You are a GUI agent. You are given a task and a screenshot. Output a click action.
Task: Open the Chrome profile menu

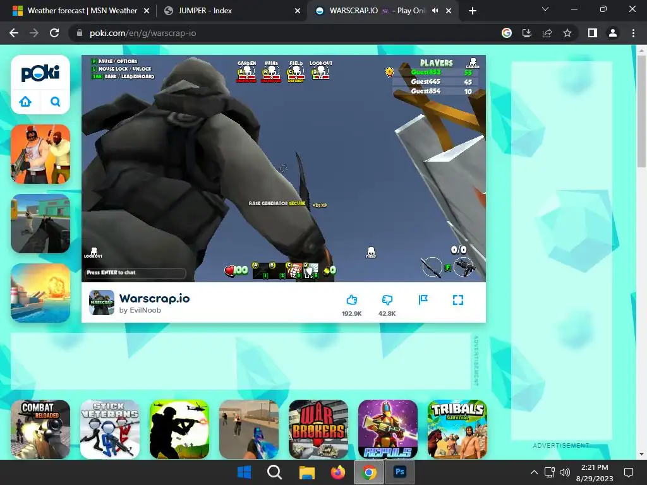coord(613,33)
